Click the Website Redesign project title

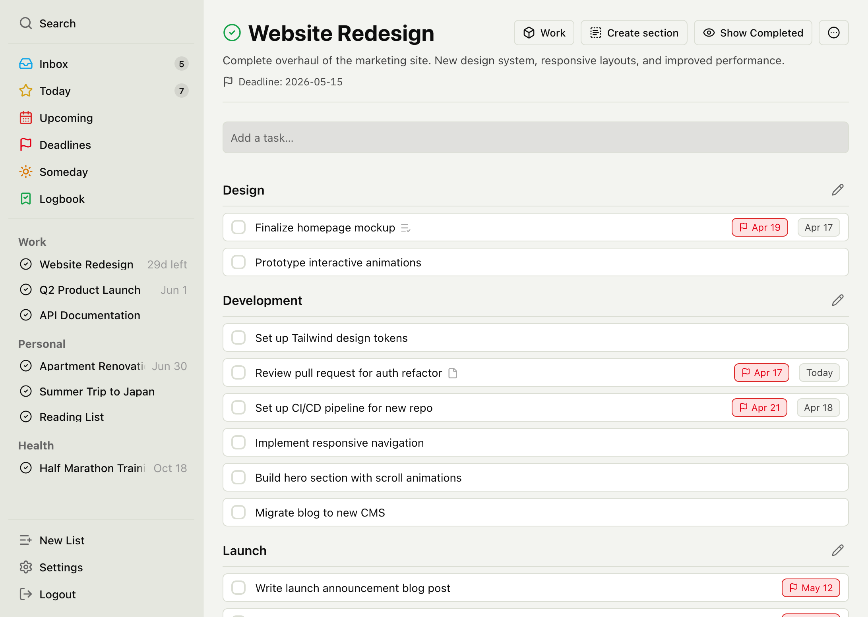(x=341, y=33)
